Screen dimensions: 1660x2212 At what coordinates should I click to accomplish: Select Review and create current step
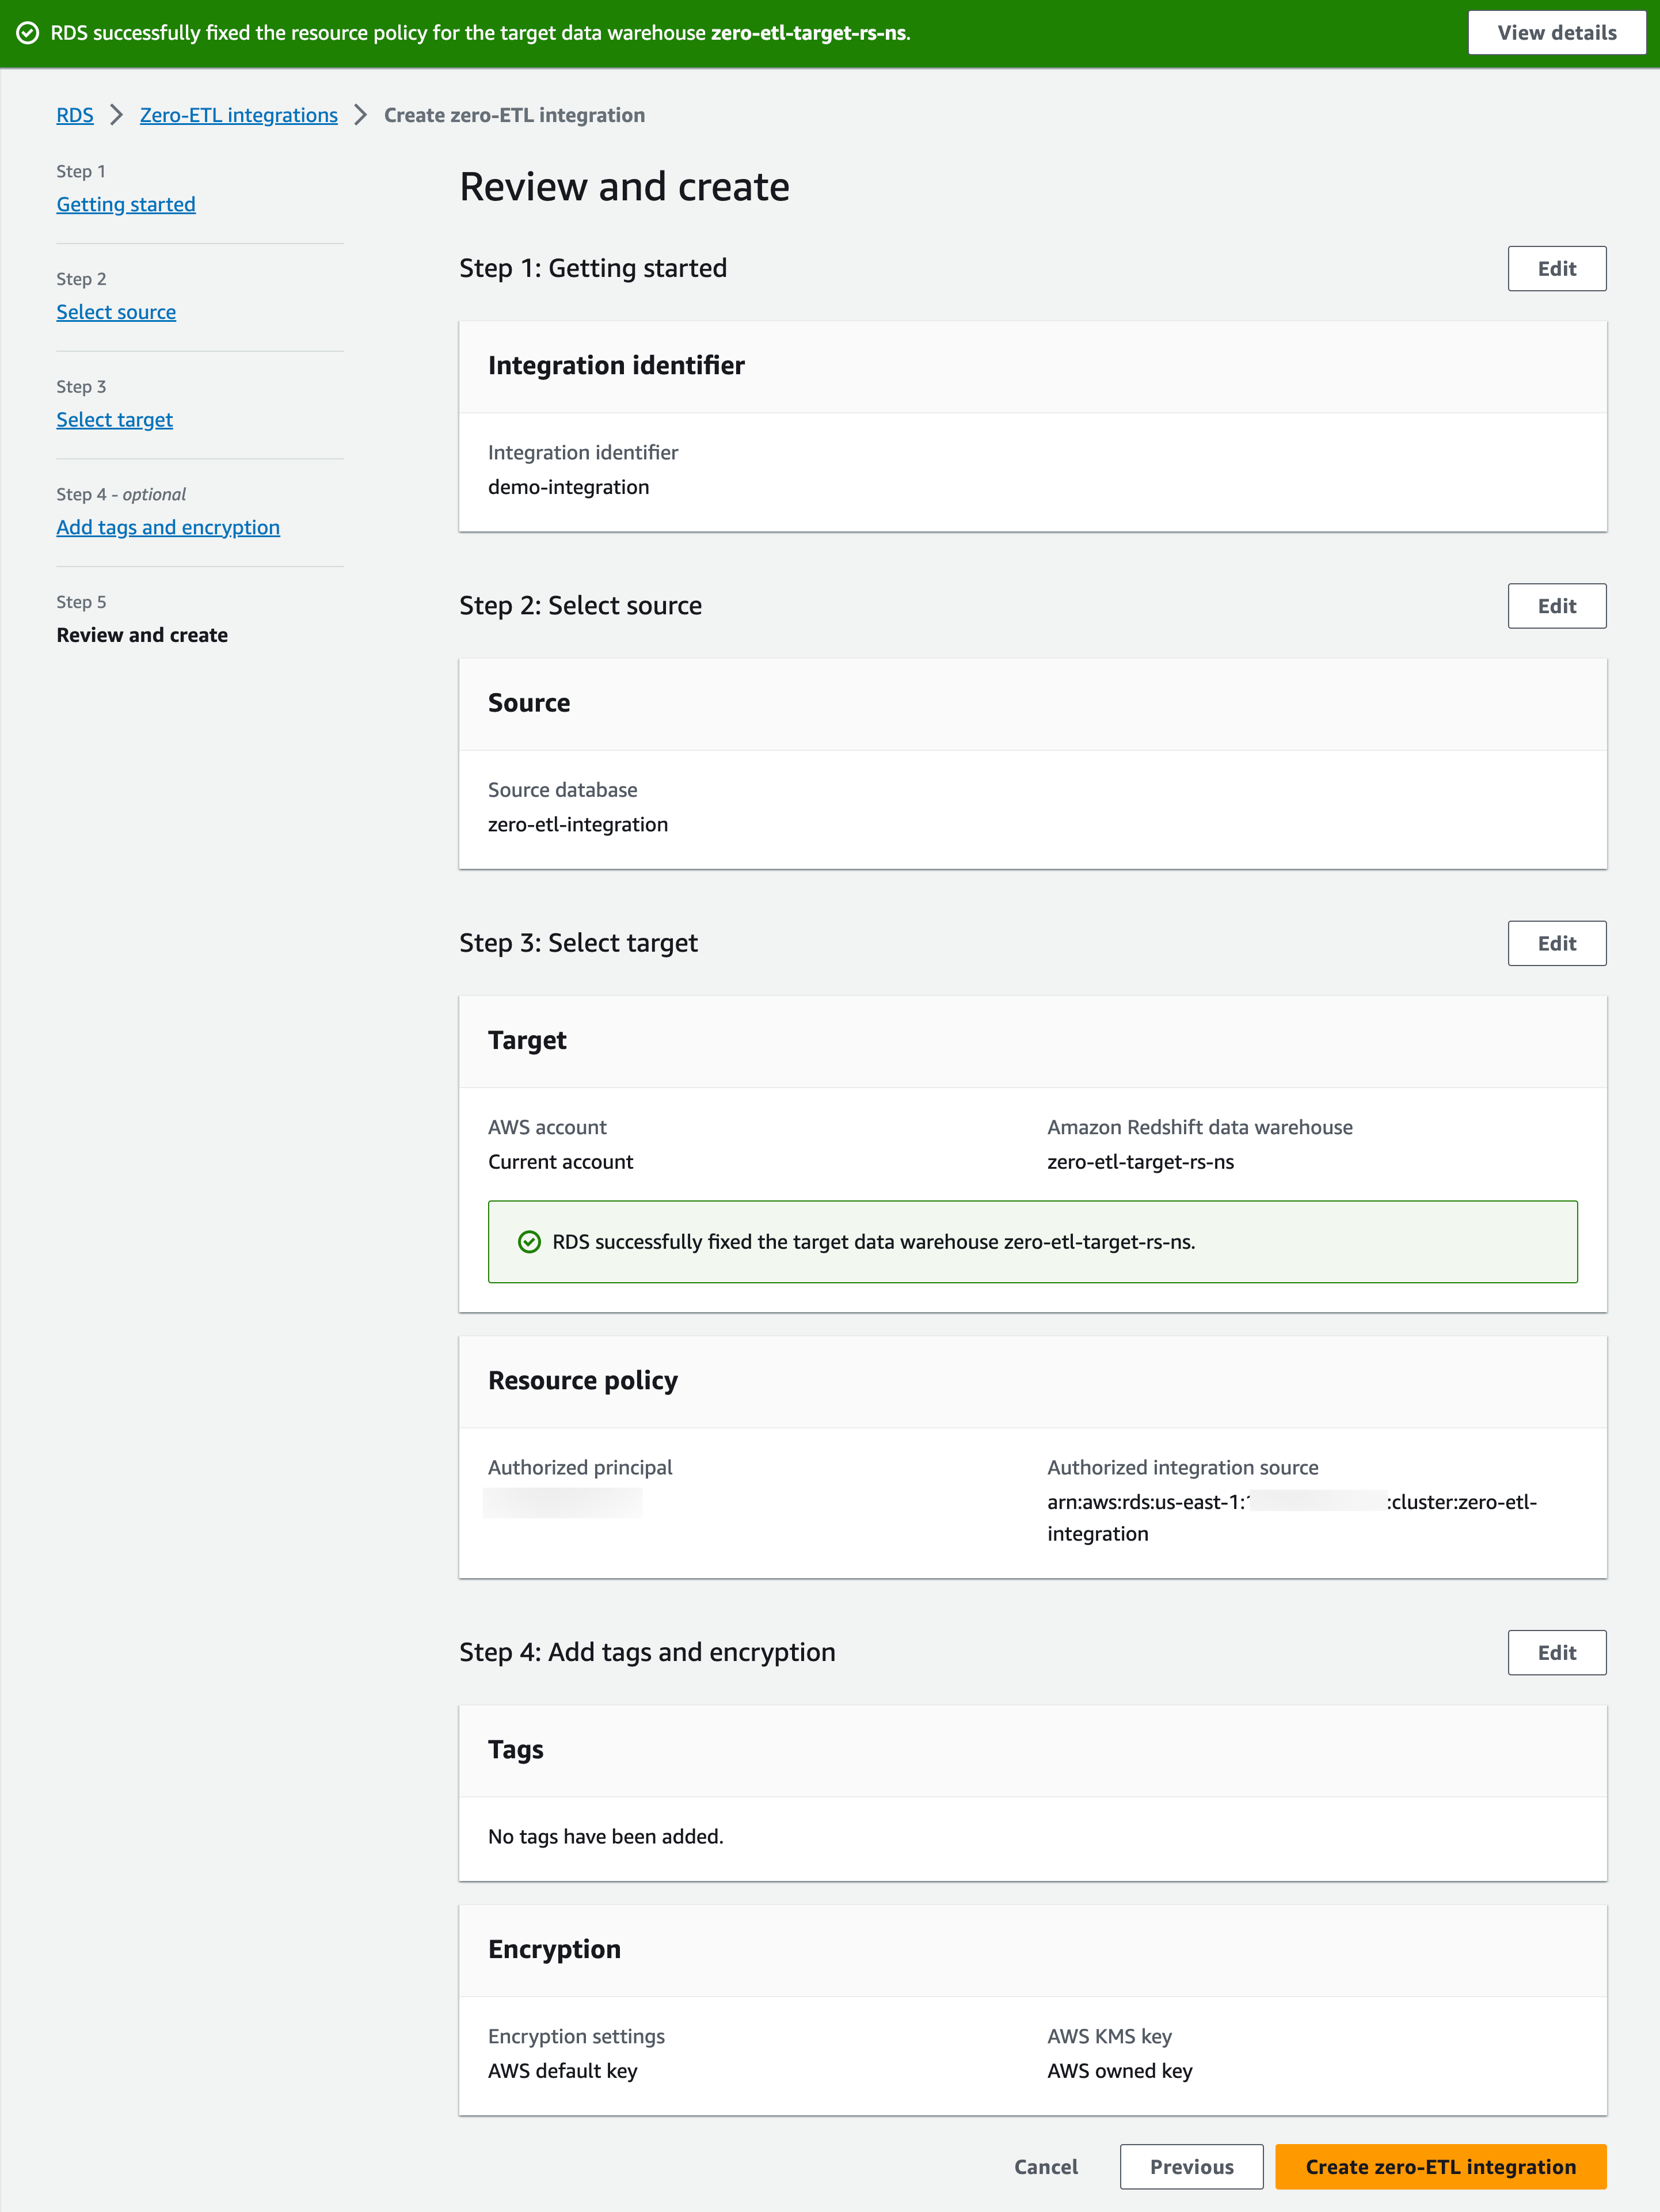(x=142, y=635)
